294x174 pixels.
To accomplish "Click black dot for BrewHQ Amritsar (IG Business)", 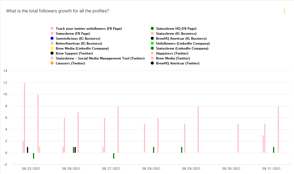I will 152,39.
